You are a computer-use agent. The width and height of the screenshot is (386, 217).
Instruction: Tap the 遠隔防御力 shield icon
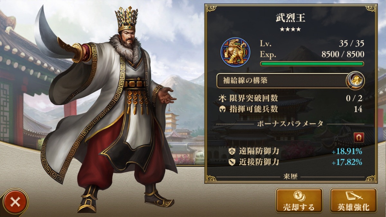tap(232, 151)
